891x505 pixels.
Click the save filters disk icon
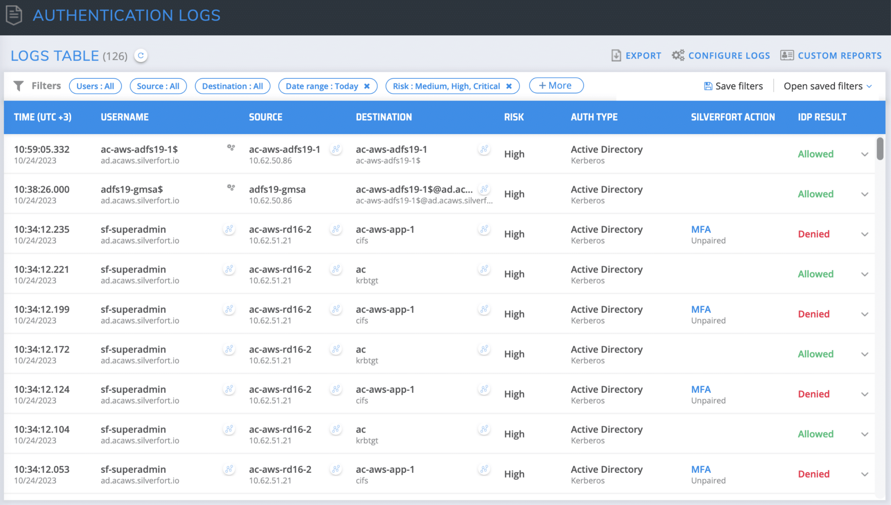[x=707, y=85]
